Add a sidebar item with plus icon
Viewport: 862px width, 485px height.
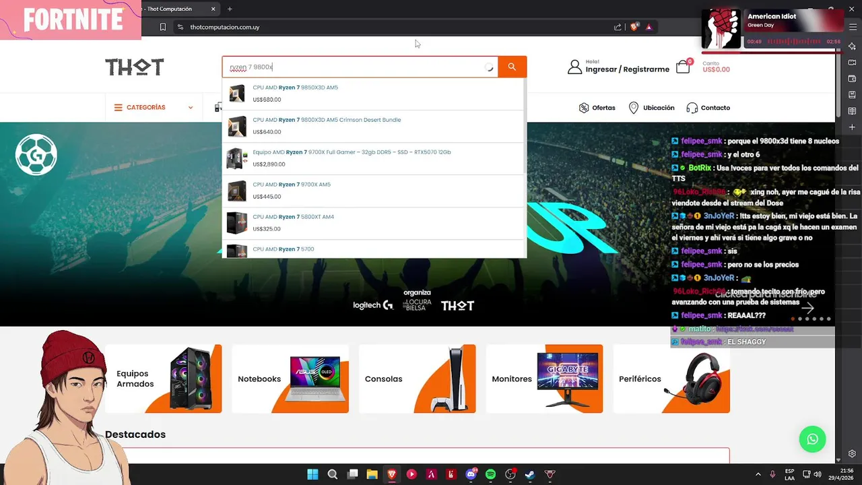pos(853,127)
